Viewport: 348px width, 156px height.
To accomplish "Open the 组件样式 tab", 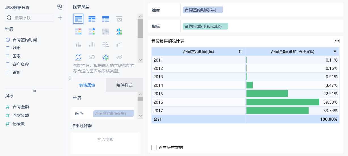I will 124,85.
